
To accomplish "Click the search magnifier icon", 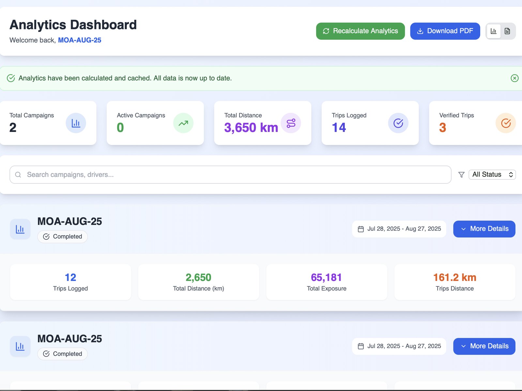I will pyautogui.click(x=18, y=175).
